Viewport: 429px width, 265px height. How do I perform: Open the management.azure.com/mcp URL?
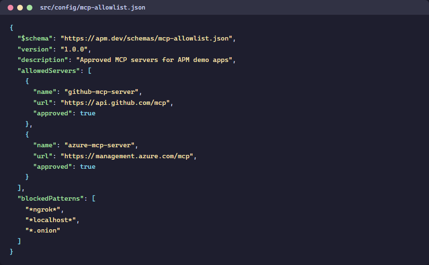(x=128, y=156)
